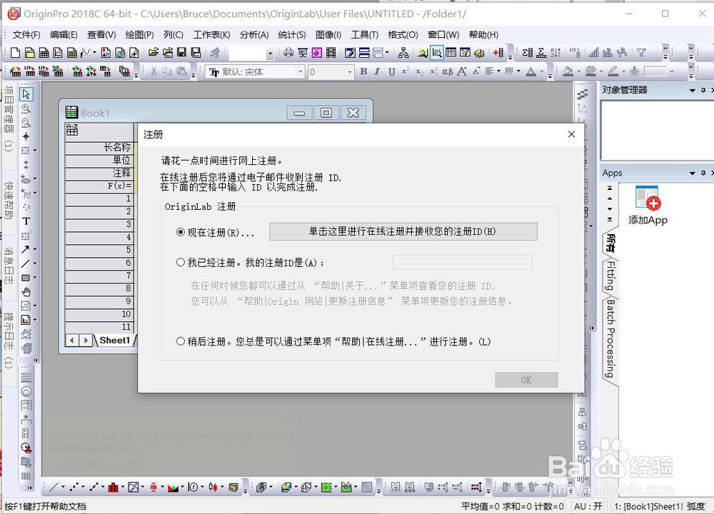Open the 分析(A) menu

(x=254, y=34)
